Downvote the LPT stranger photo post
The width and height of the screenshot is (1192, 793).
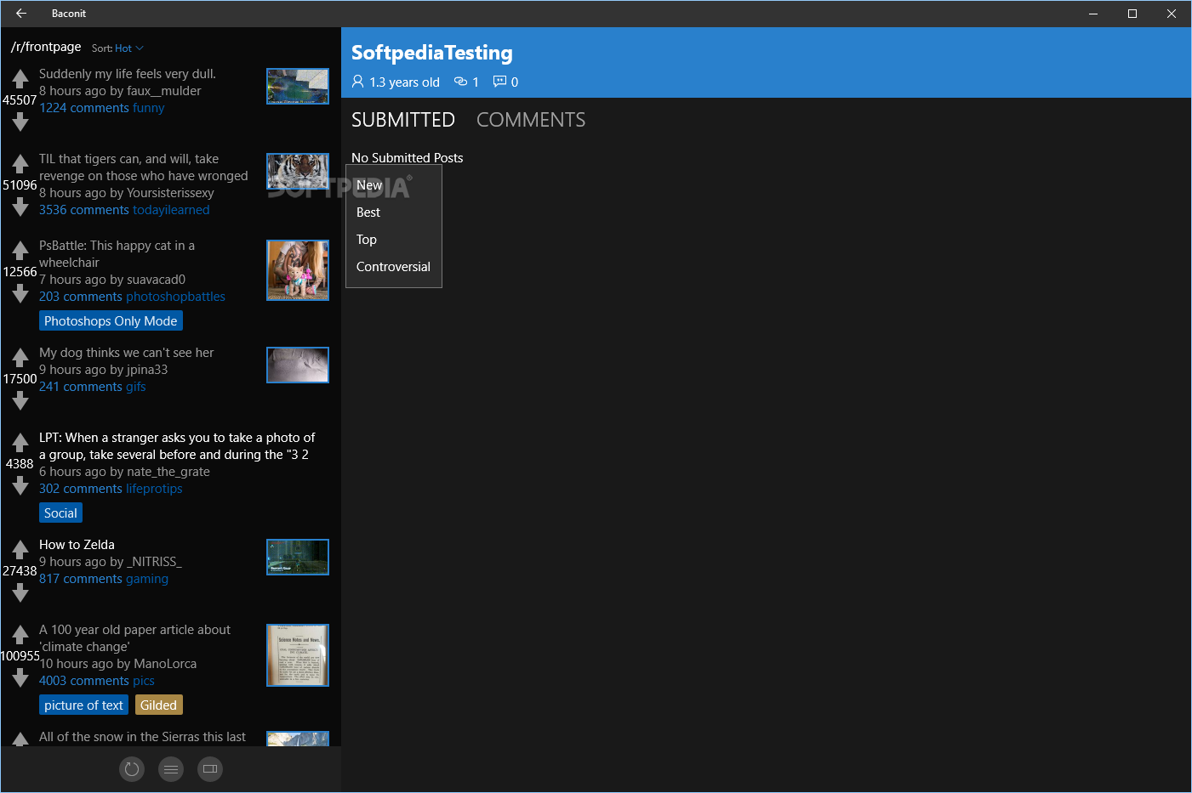point(20,486)
